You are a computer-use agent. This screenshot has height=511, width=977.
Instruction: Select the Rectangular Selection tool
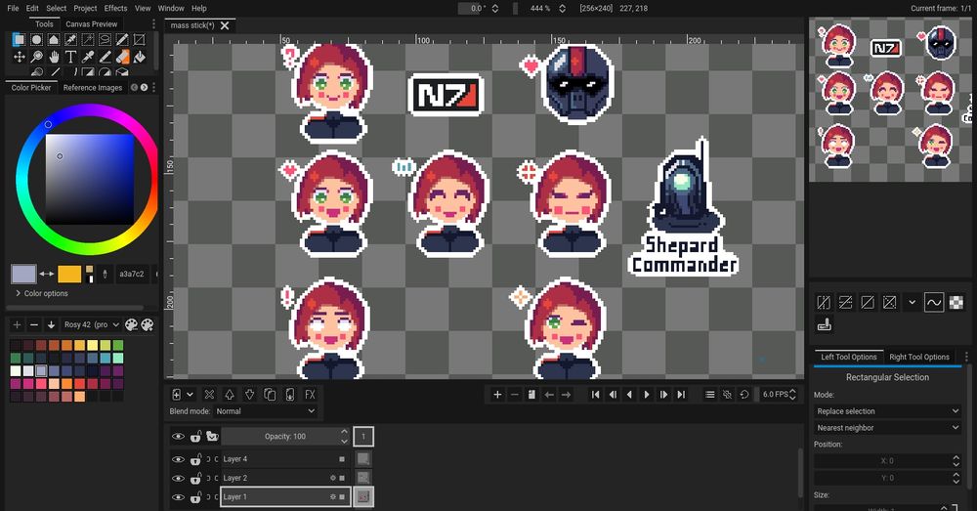pos(20,40)
